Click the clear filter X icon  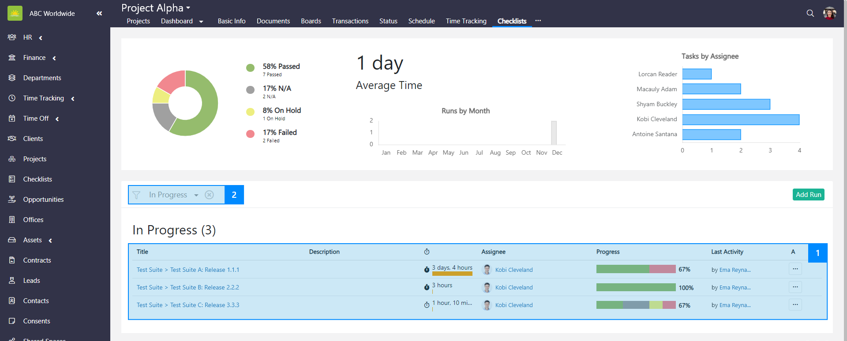pyautogui.click(x=210, y=195)
